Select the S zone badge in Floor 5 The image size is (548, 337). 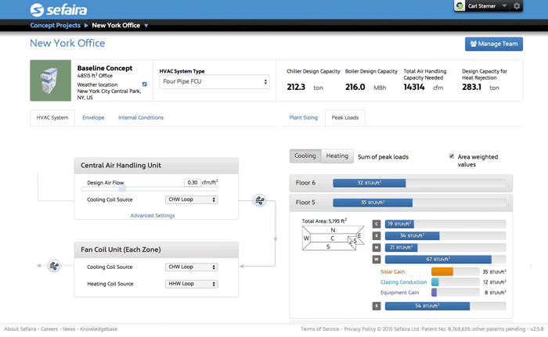tap(377, 306)
